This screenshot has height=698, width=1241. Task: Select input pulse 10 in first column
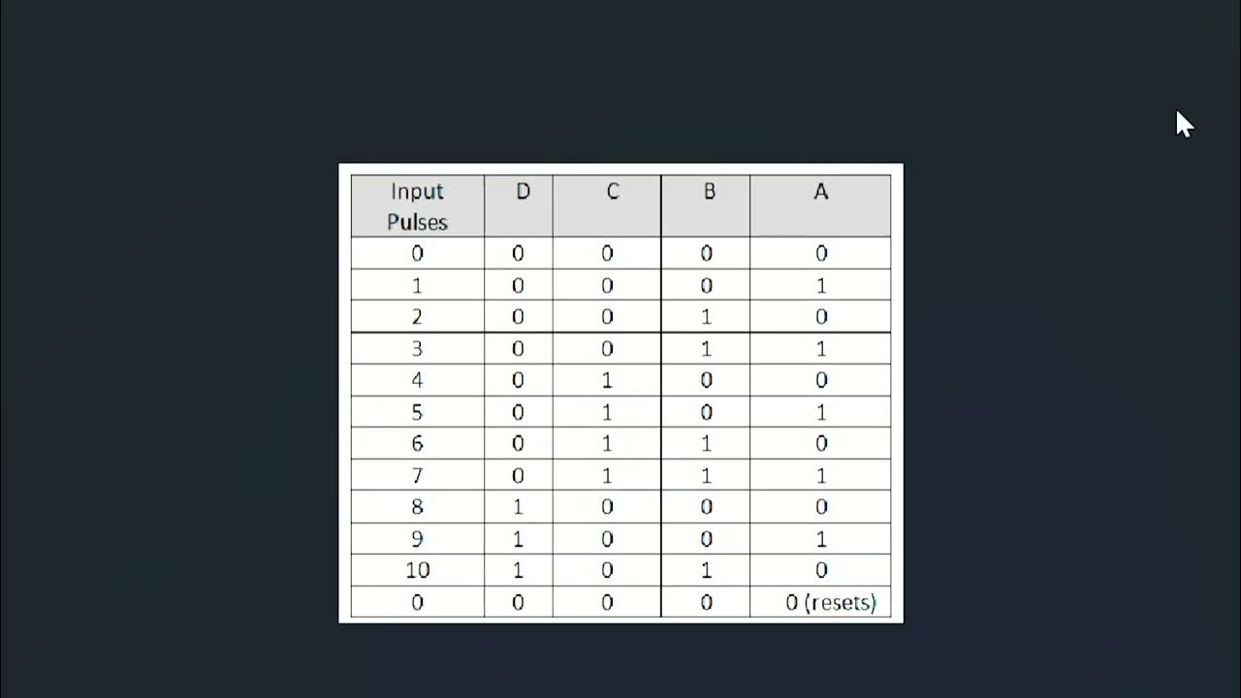417,571
